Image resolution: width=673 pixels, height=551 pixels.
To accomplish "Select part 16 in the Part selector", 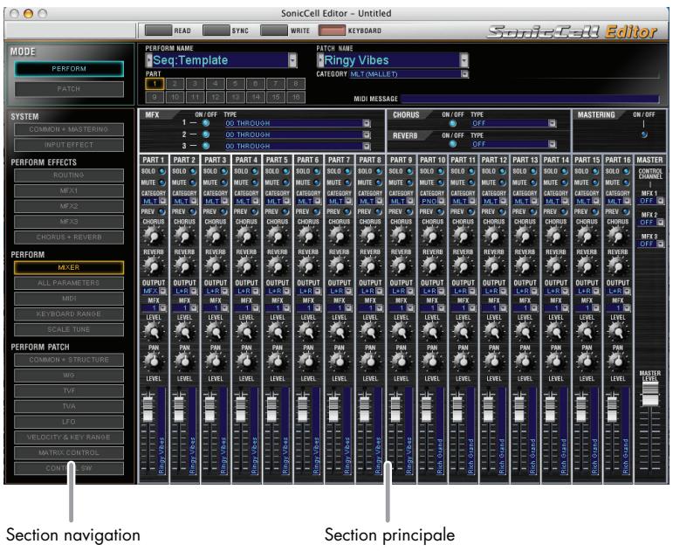I will click(296, 97).
